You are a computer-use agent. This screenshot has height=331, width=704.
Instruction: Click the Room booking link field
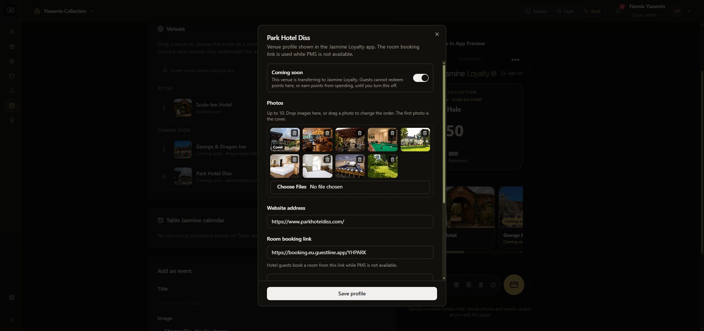tap(350, 252)
